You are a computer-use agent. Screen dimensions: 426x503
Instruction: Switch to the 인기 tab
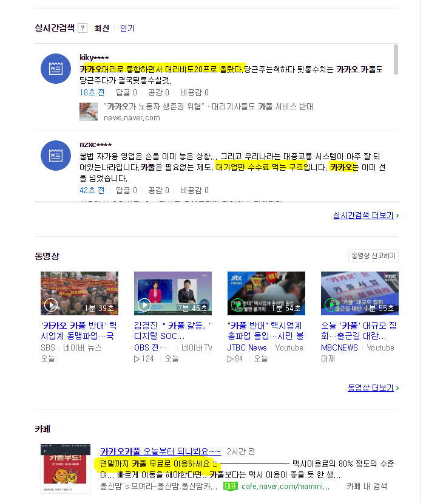click(x=127, y=28)
